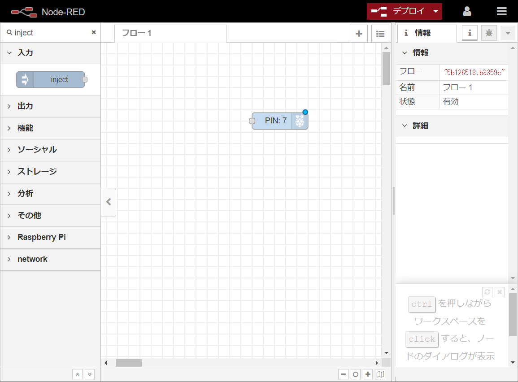Zoom out the workspace with minus
518x382 pixels.
tap(343, 374)
